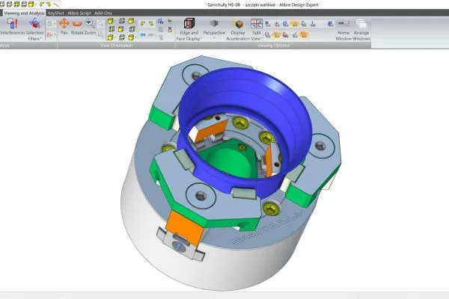Screen dimensions: 449x299
Task: Open the Edge and Face Display dropdown
Action: point(189,29)
